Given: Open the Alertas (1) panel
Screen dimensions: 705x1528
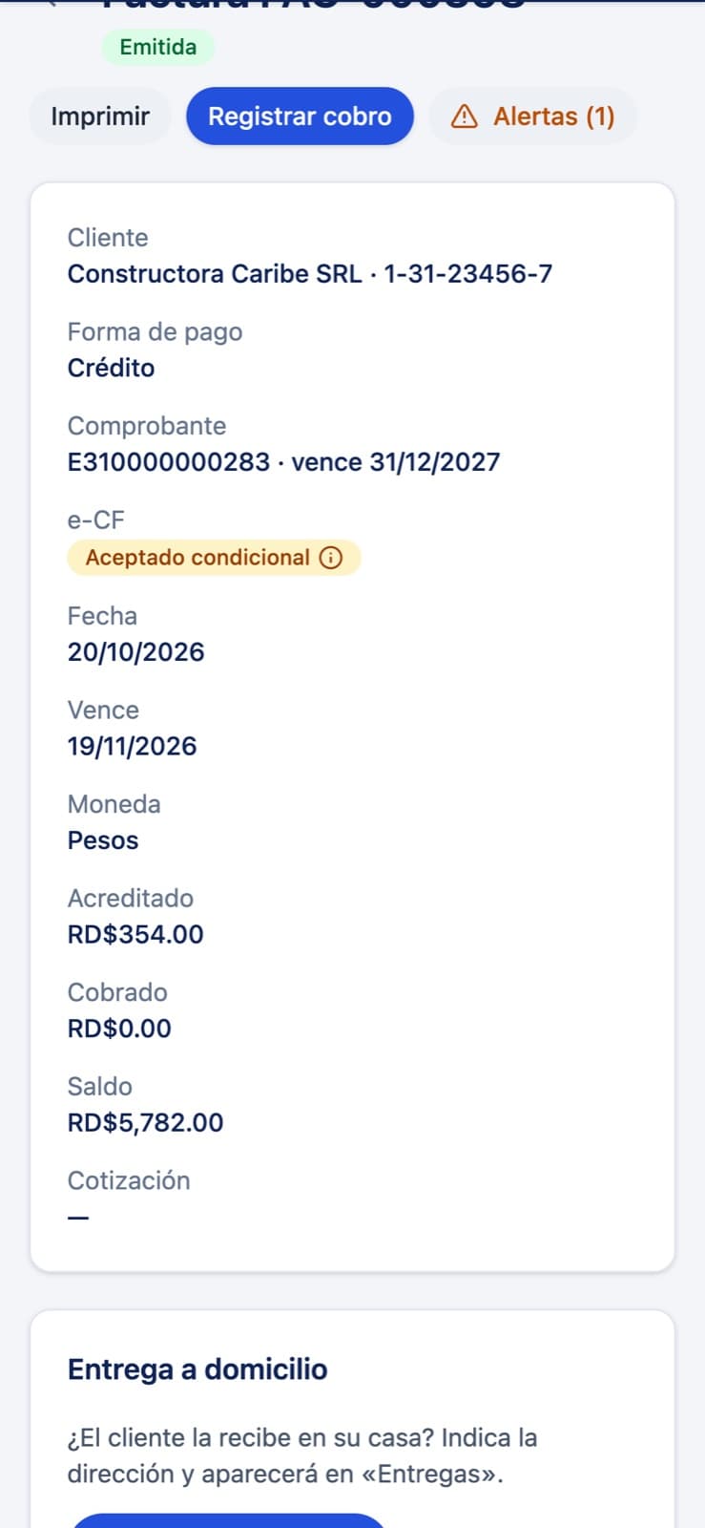Looking at the screenshot, I should 532,117.
